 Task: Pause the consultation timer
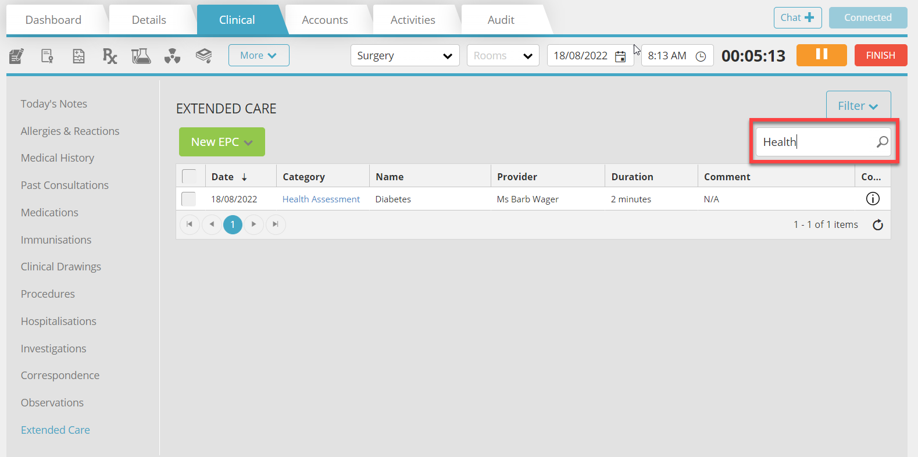[x=821, y=55]
